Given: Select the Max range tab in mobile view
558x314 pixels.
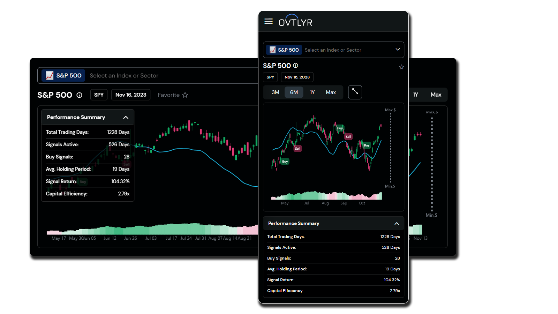Looking at the screenshot, I should [x=331, y=92].
